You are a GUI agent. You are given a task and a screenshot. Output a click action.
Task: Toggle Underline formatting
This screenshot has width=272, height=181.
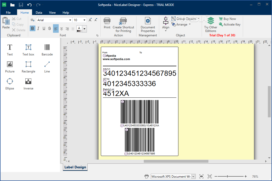(44, 29)
